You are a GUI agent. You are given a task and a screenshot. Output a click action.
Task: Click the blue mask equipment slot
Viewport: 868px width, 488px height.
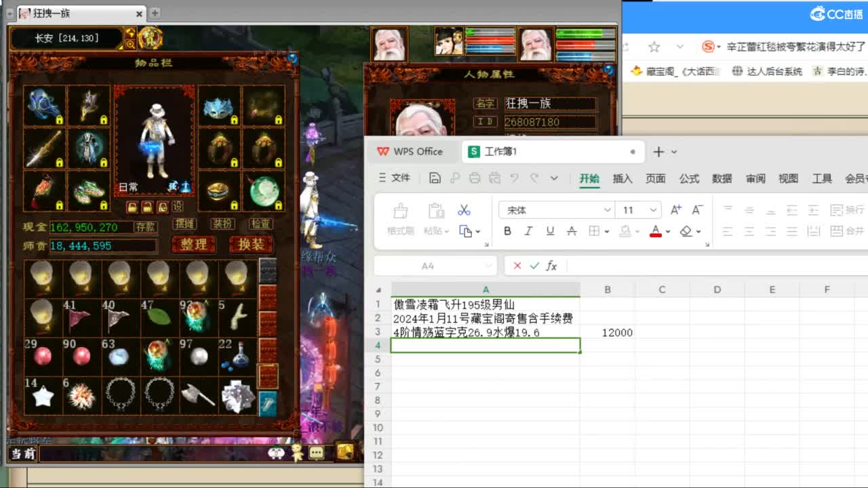click(219, 106)
